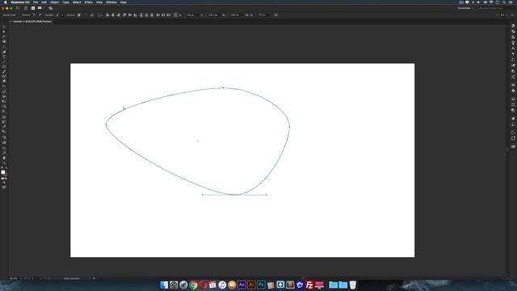Select the Pen tool in toolbar

[x=4, y=52]
